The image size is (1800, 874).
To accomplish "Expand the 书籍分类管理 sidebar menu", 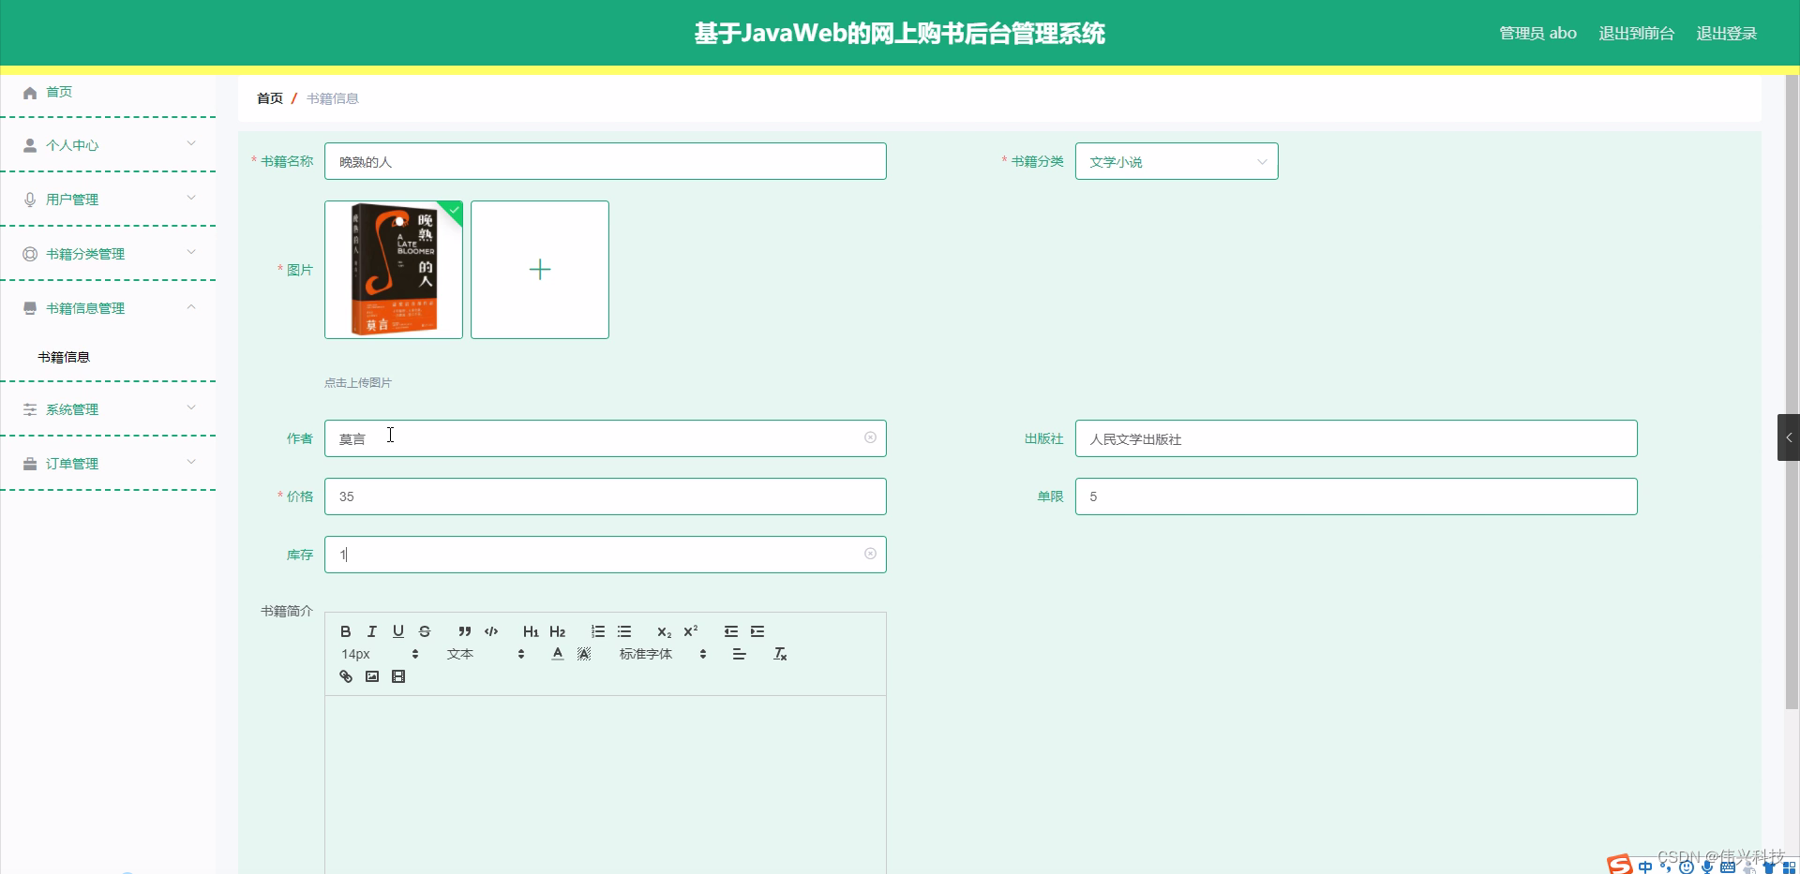I will [108, 254].
